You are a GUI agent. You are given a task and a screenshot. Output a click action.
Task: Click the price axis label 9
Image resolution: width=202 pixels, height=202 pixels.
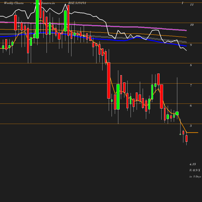[191, 45]
